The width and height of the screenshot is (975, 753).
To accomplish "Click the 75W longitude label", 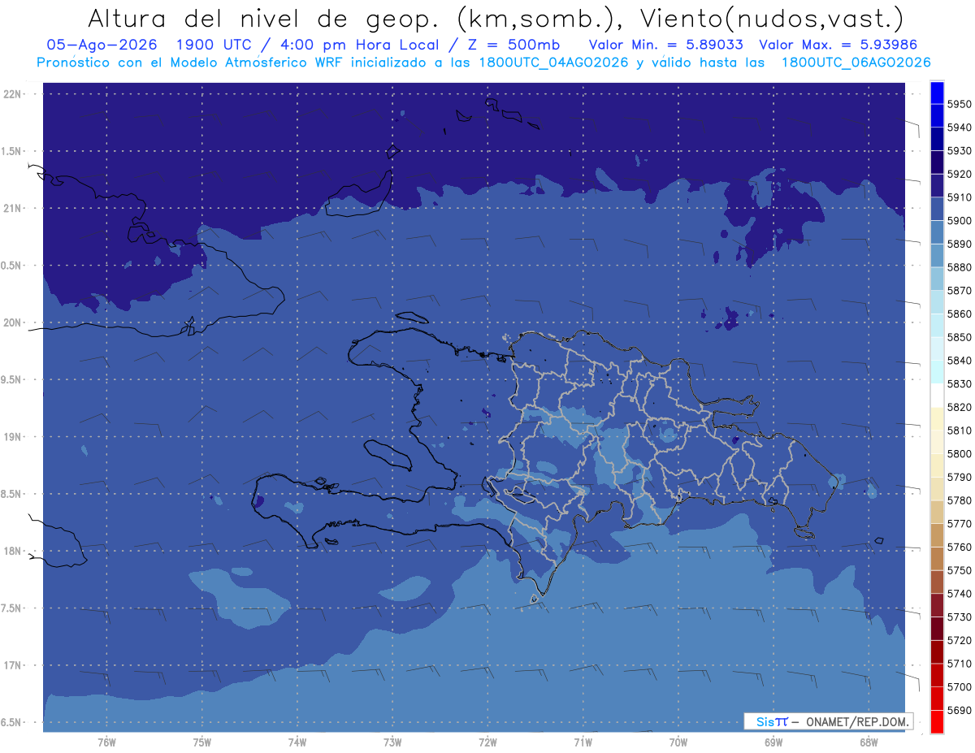I will (x=201, y=742).
